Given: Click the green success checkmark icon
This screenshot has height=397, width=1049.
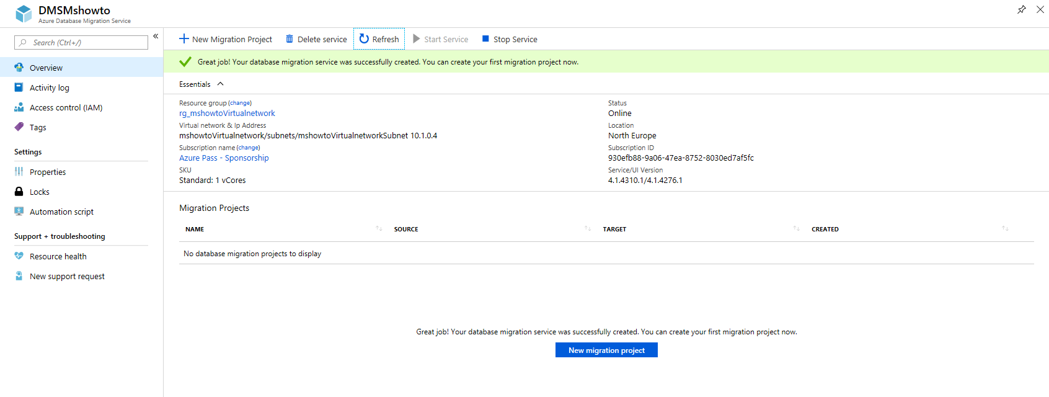Looking at the screenshot, I should (x=185, y=61).
